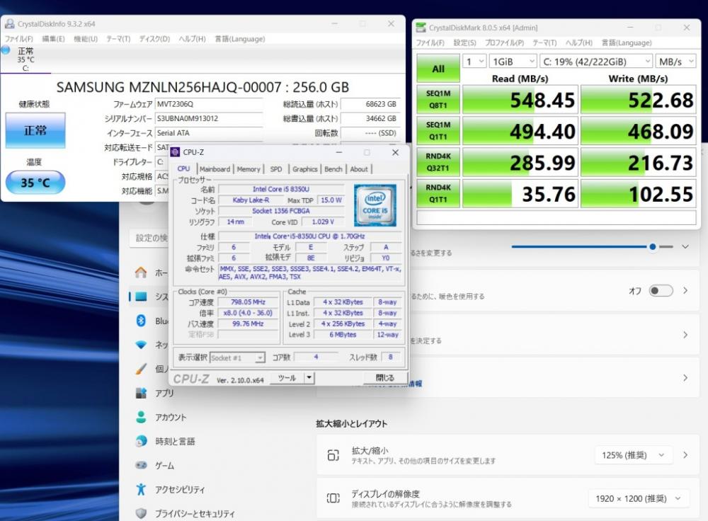Screen dimensions: 708x521
Task: Switch to the SPD tab in CPU-Z
Action: (276, 169)
